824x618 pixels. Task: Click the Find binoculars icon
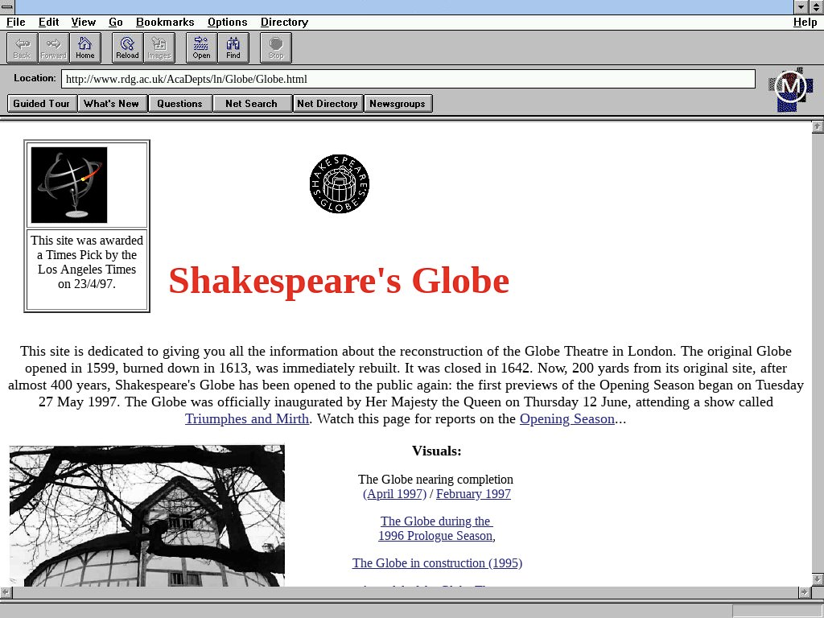pos(233,47)
